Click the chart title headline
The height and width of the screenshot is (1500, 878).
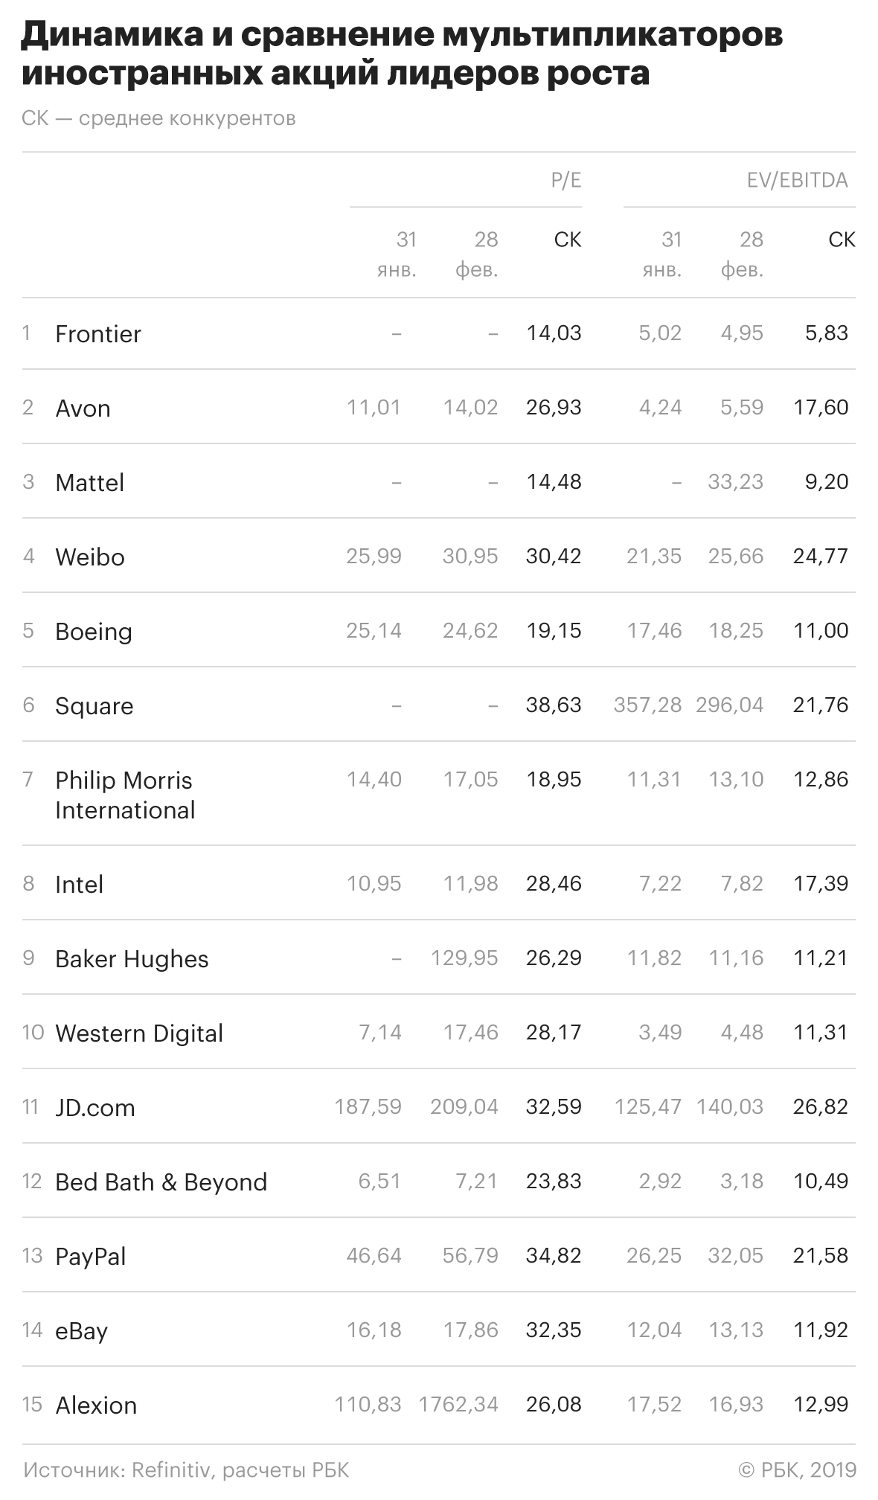pos(402,54)
